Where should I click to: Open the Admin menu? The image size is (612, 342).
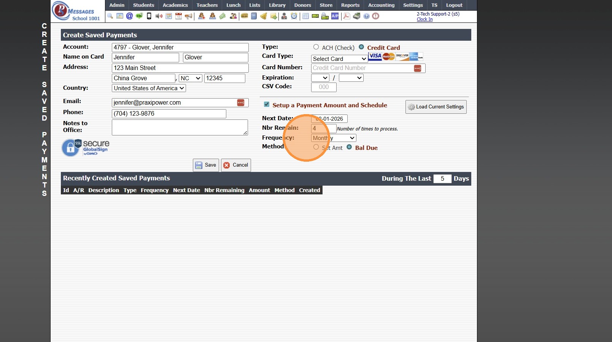tap(117, 5)
